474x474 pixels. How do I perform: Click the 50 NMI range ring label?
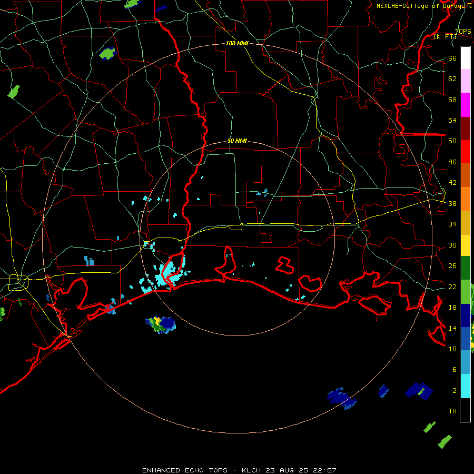point(237,141)
